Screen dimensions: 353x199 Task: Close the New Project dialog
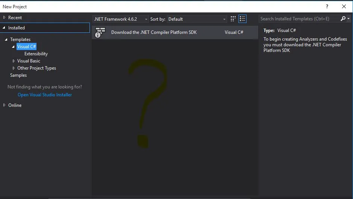coord(344,6)
